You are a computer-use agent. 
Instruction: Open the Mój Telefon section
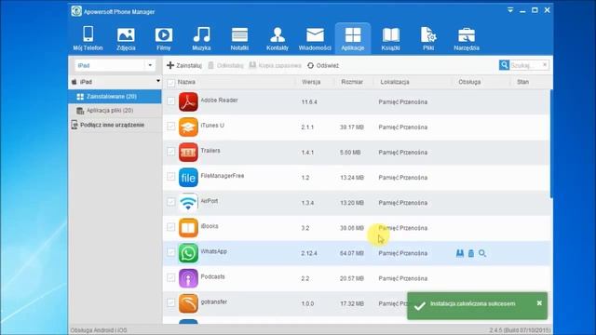click(88, 38)
